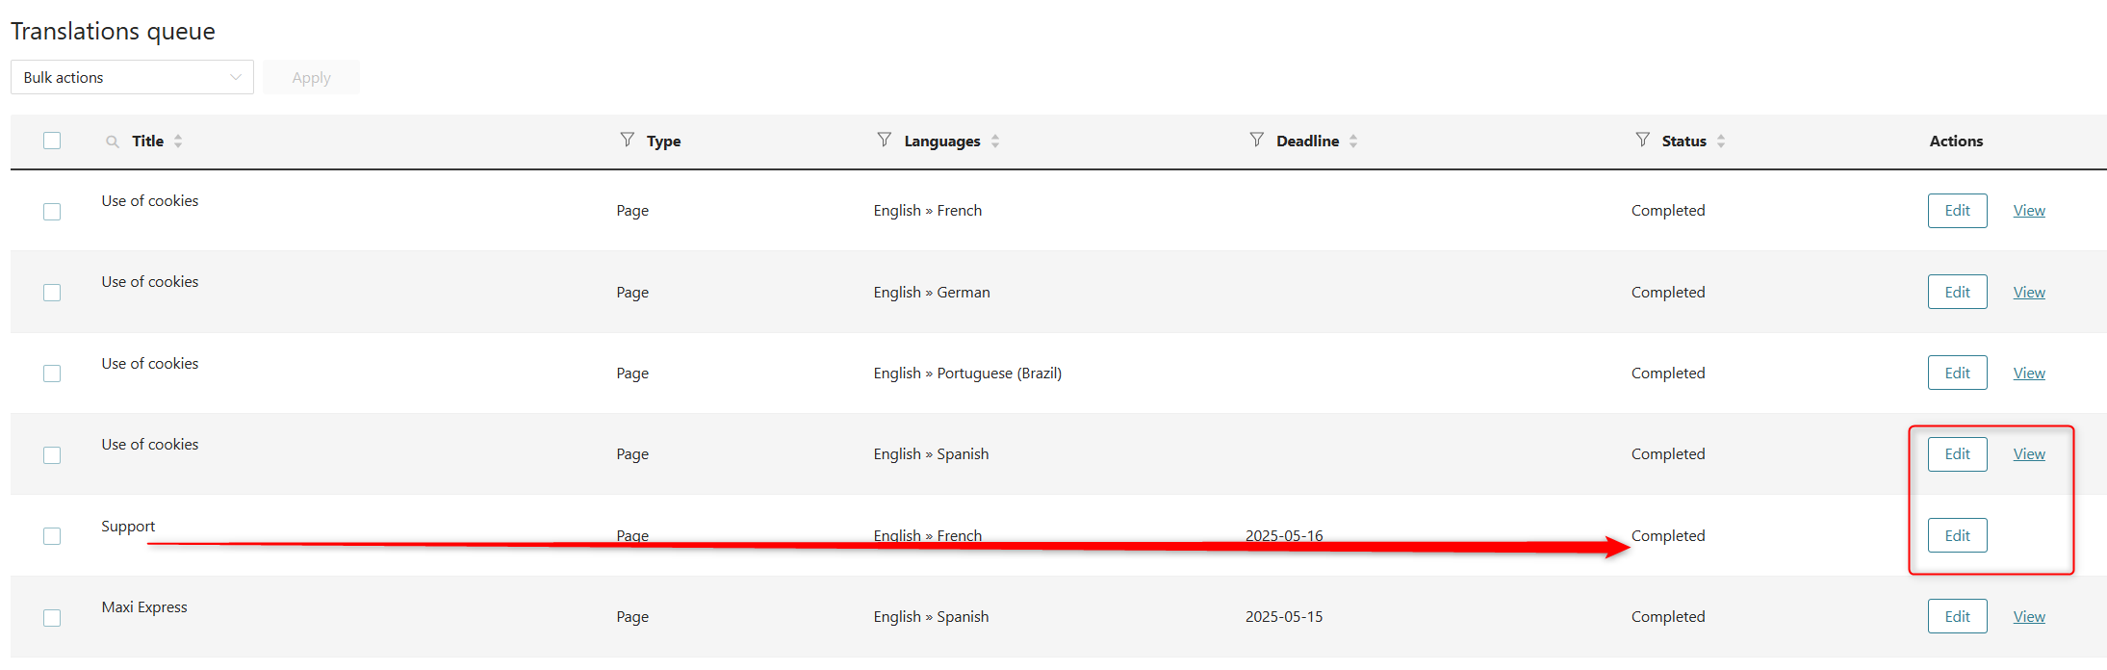Sort by Status using sort arrows
The image size is (2107, 670).
coord(1721,141)
